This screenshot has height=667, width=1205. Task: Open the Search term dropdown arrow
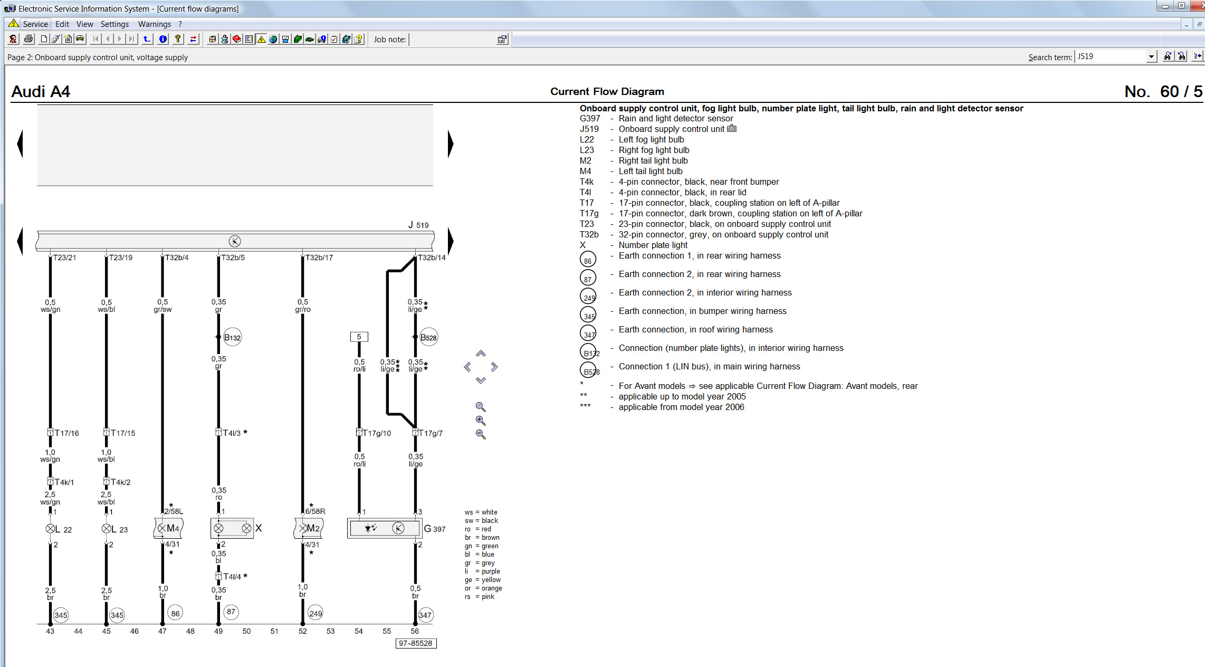1151,56
